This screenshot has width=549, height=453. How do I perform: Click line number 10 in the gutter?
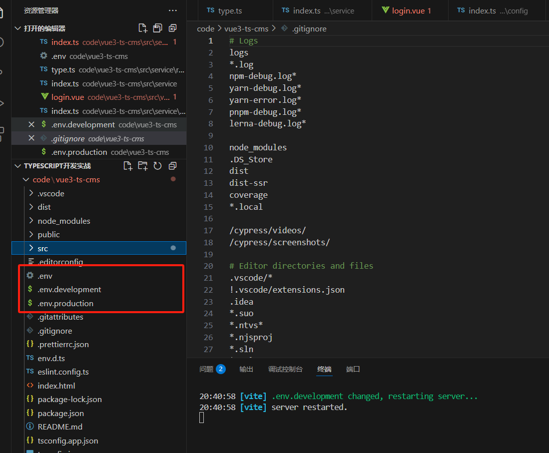208,147
